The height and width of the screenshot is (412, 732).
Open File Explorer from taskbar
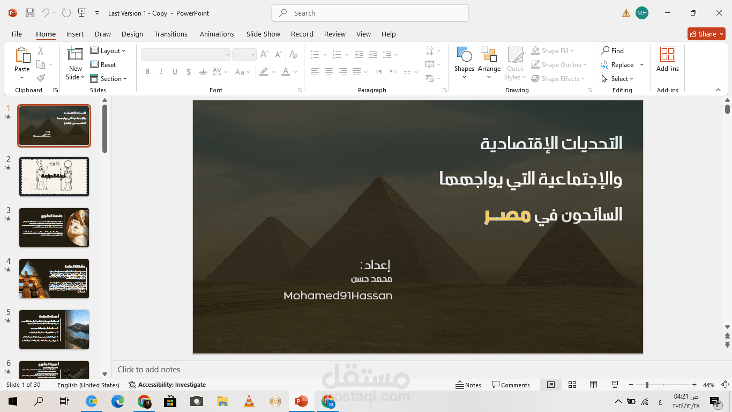223,401
